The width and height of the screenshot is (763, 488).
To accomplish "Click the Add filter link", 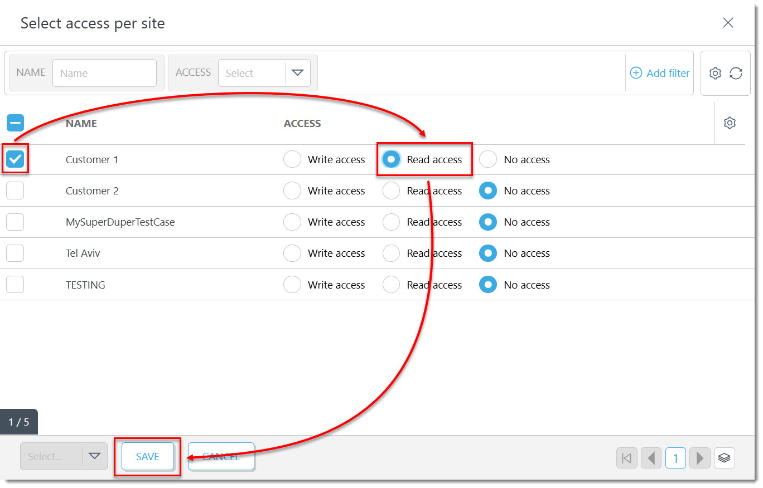I will click(x=660, y=73).
